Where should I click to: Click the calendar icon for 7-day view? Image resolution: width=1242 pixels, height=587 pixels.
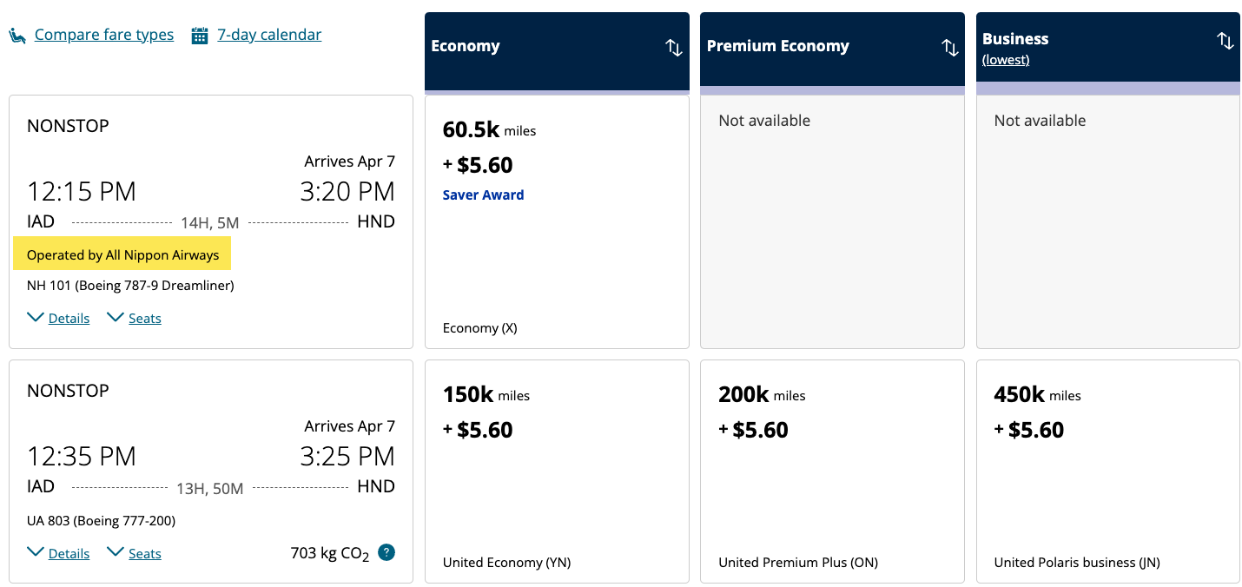200,36
